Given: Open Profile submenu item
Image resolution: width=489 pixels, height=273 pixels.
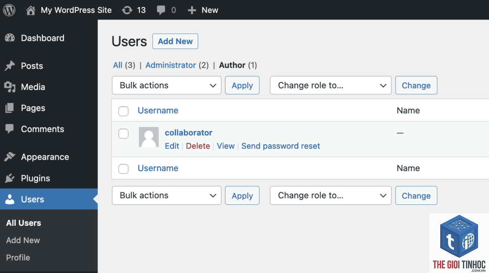Looking at the screenshot, I should tap(18, 257).
